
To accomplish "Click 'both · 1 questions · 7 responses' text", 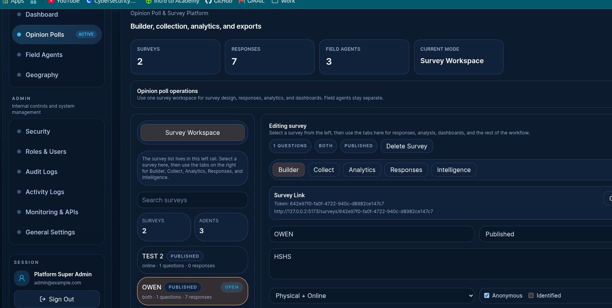I will click(177, 297).
